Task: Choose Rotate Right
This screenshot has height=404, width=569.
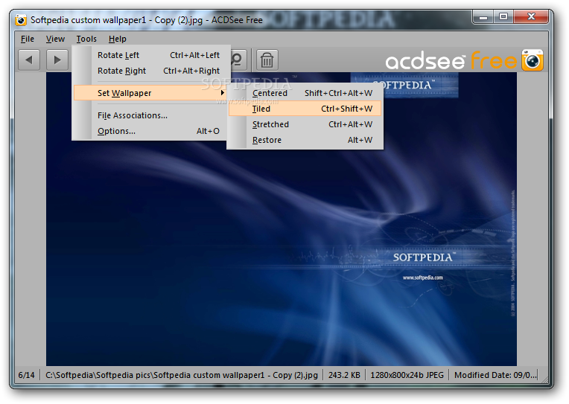Action: [152, 71]
